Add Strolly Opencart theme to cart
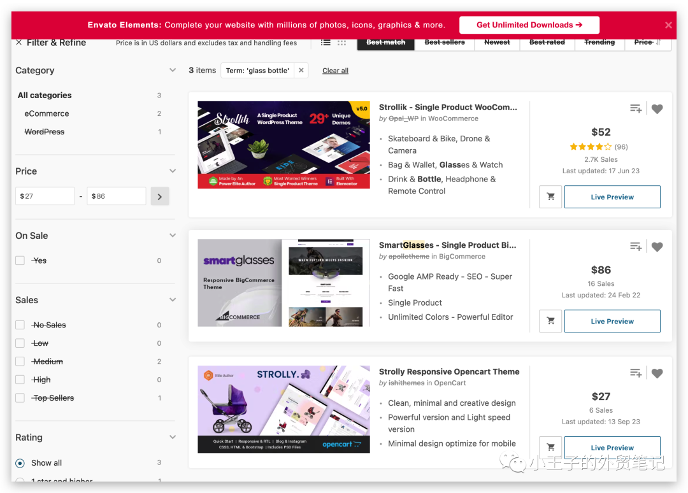Viewport: 688px width, 493px height. (550, 447)
